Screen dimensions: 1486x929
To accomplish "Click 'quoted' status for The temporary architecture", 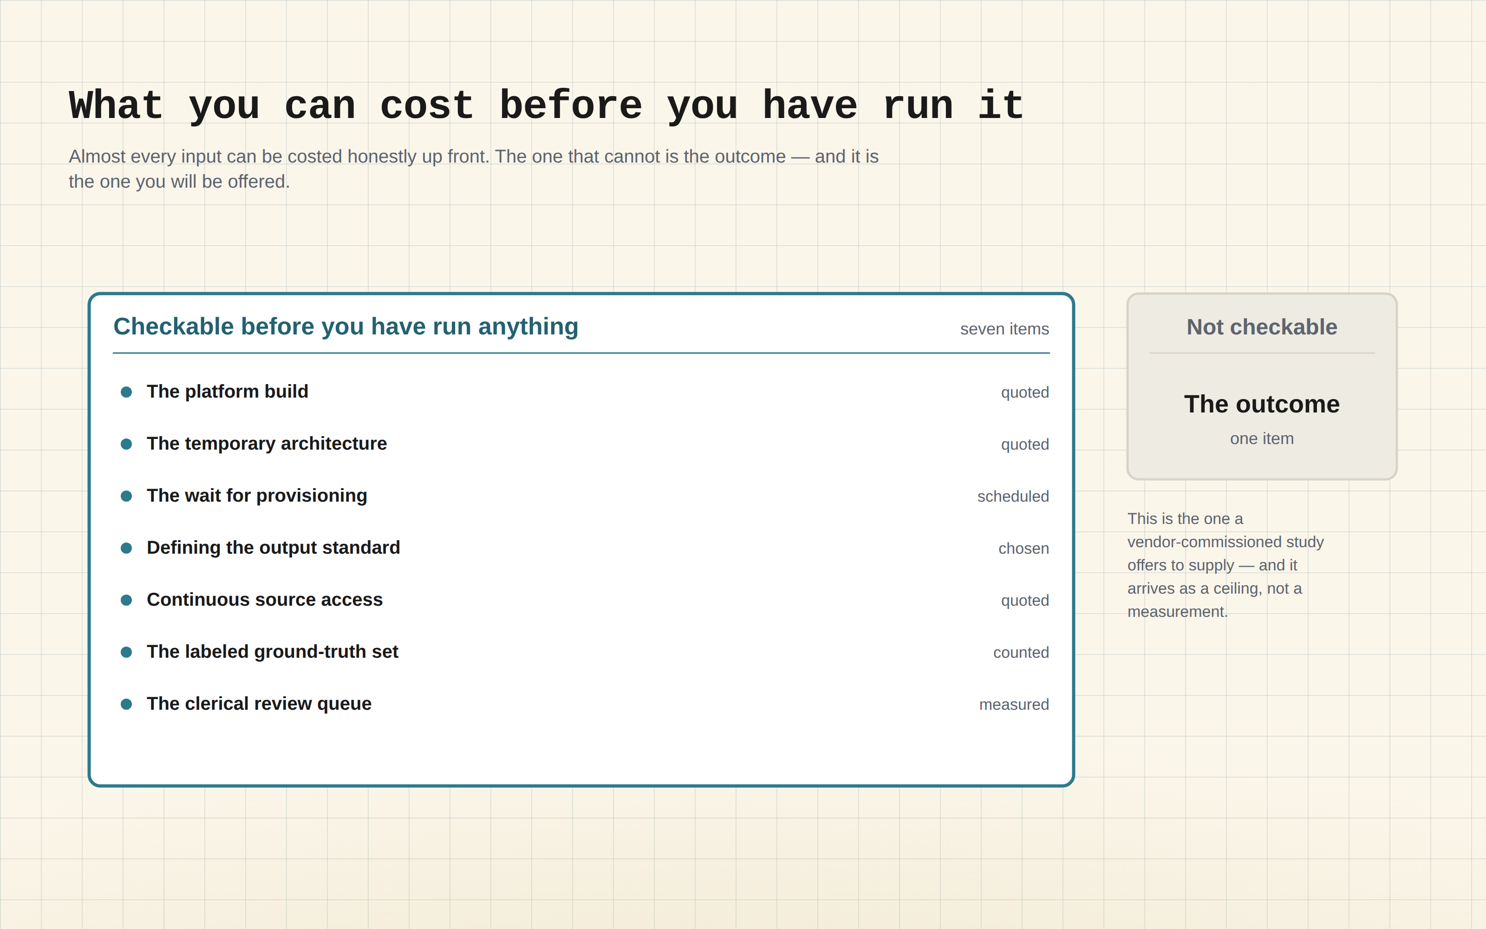I will (1025, 445).
